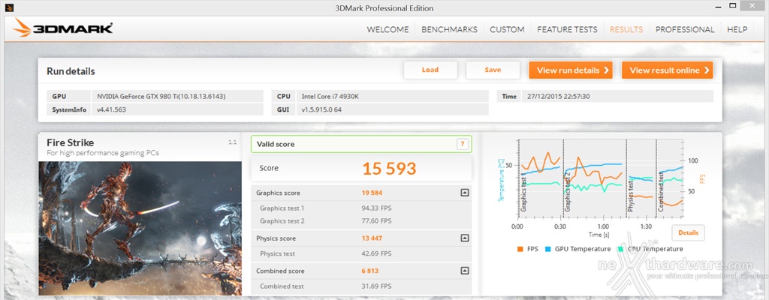Open chart Details button
Screen dimensions: 769x300
(x=688, y=232)
